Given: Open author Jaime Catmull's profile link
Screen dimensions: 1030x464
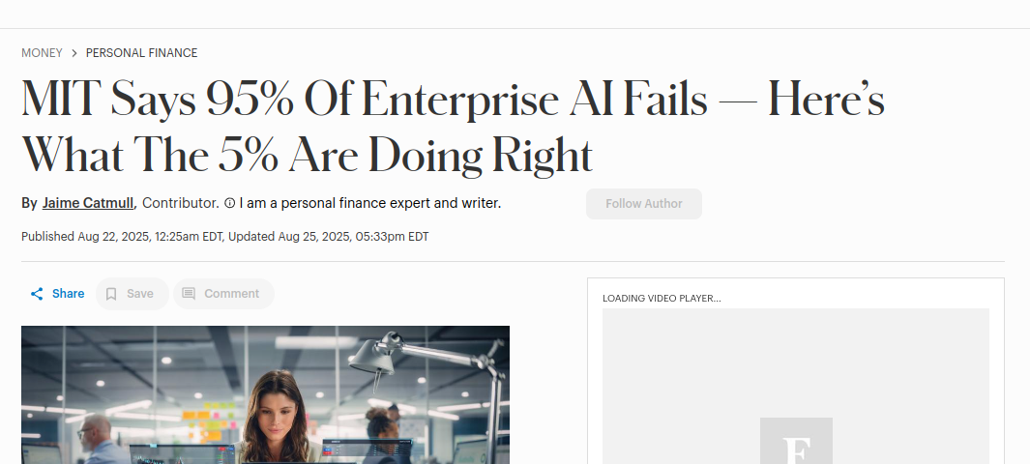Looking at the screenshot, I should coord(88,204).
